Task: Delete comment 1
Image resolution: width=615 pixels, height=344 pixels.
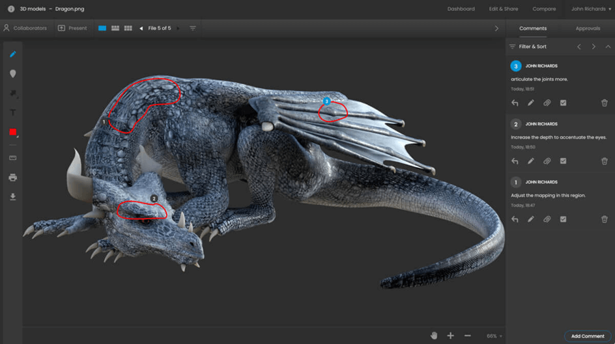Action: pos(605,220)
